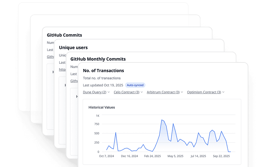The height and width of the screenshot is (167, 264).
Task: Switch to the GitHub Monthly Commits card
Action: (98, 59)
